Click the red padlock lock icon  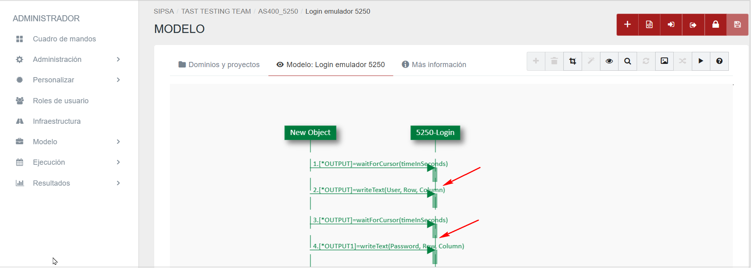pos(716,25)
